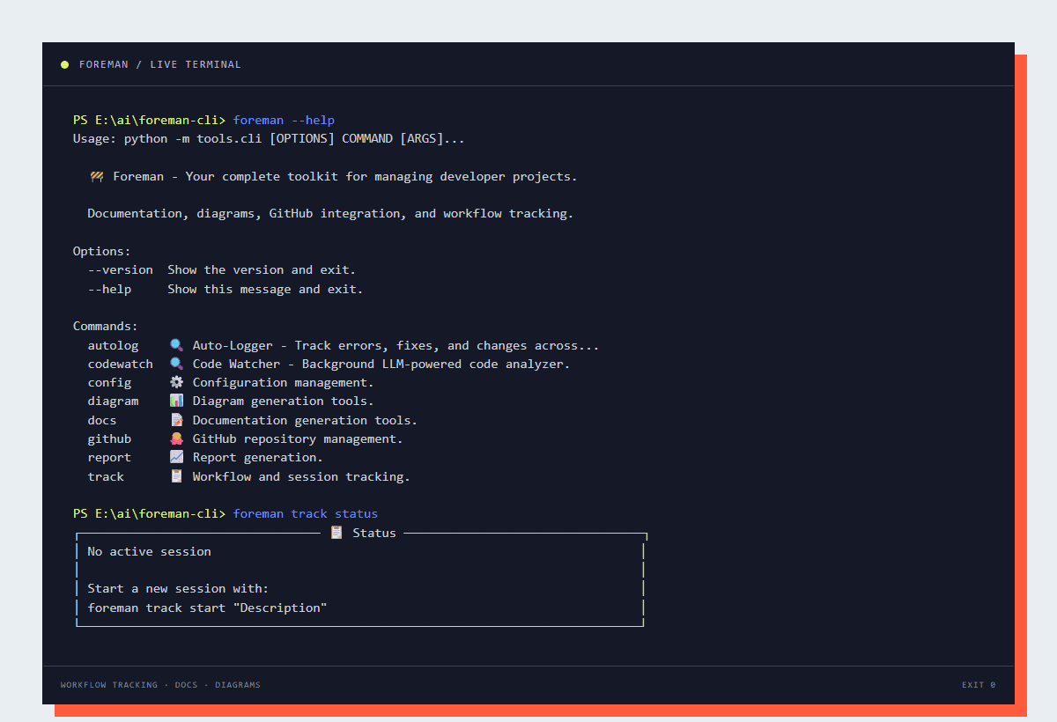
Task: Click the 'config' command name
Action: click(109, 382)
